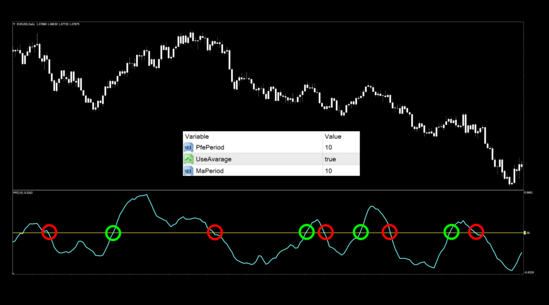The width and height of the screenshot is (549, 305).
Task: Click the Value column header
Action: click(332, 137)
